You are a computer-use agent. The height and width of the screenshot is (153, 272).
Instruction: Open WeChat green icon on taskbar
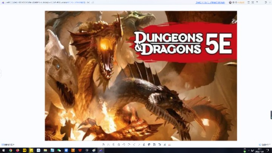(x=59, y=150)
